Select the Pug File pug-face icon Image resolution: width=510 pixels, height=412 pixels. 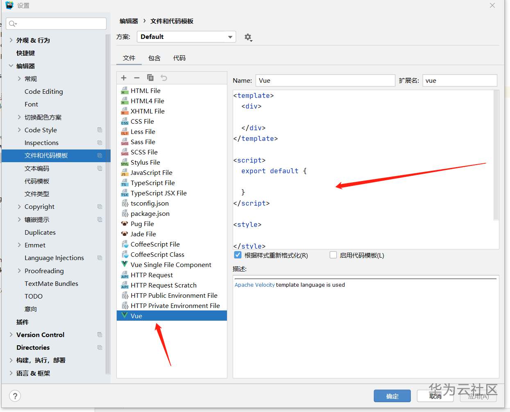pyautogui.click(x=125, y=224)
